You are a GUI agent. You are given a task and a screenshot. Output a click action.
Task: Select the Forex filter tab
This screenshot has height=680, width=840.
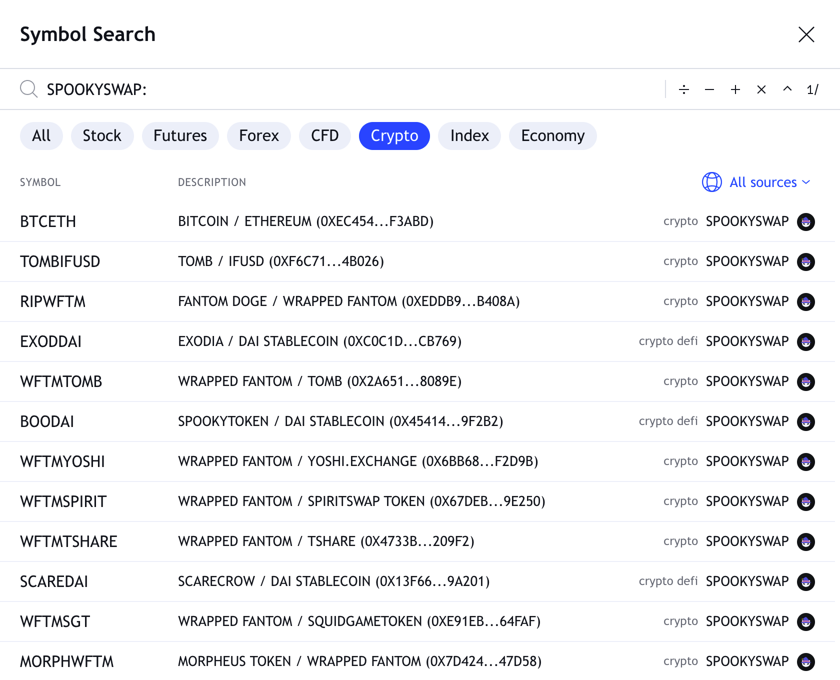pyautogui.click(x=259, y=135)
